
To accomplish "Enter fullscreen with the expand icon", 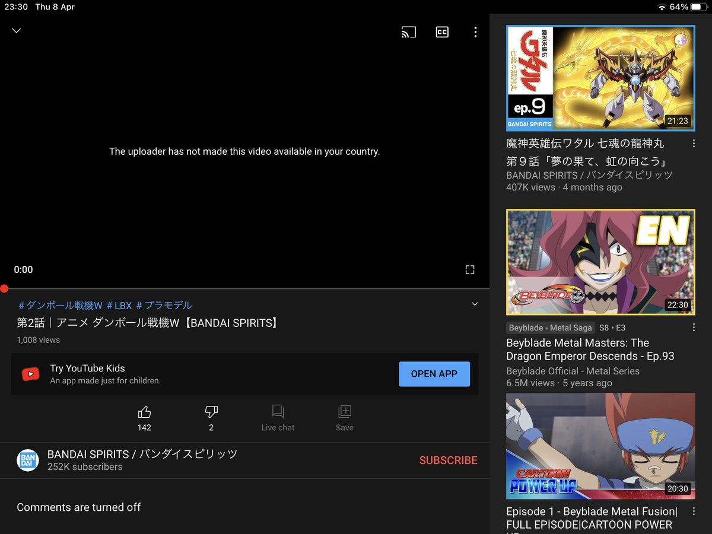I will point(470,269).
